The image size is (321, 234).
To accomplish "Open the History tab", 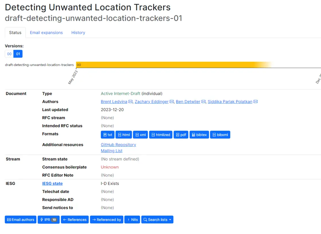I will tap(78, 32).
